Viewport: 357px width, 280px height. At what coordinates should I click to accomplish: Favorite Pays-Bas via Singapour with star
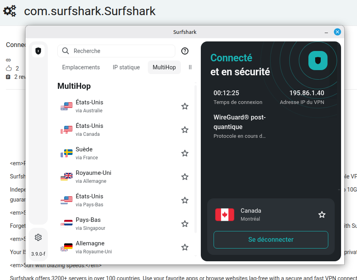click(185, 224)
